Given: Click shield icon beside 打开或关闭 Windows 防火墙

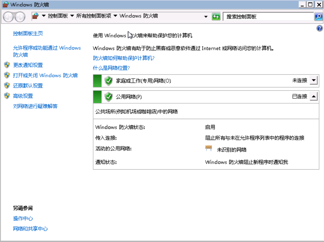Looking at the screenshot, I should click(7, 75).
